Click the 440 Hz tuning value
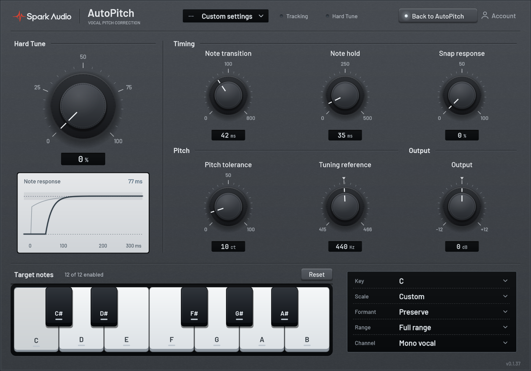 345,246
